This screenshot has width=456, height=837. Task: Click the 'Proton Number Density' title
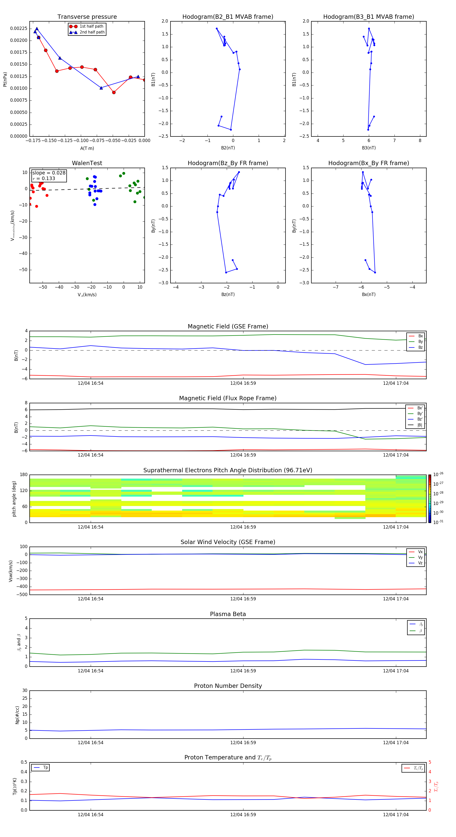(x=228, y=686)
